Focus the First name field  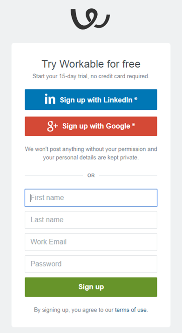[91, 198]
